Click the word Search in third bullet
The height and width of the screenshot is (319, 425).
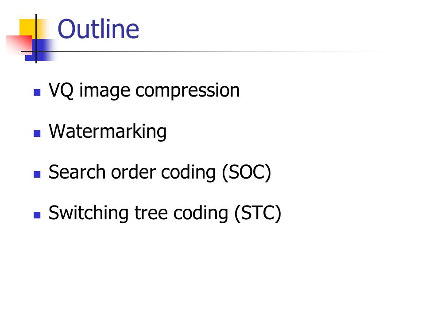point(77,172)
